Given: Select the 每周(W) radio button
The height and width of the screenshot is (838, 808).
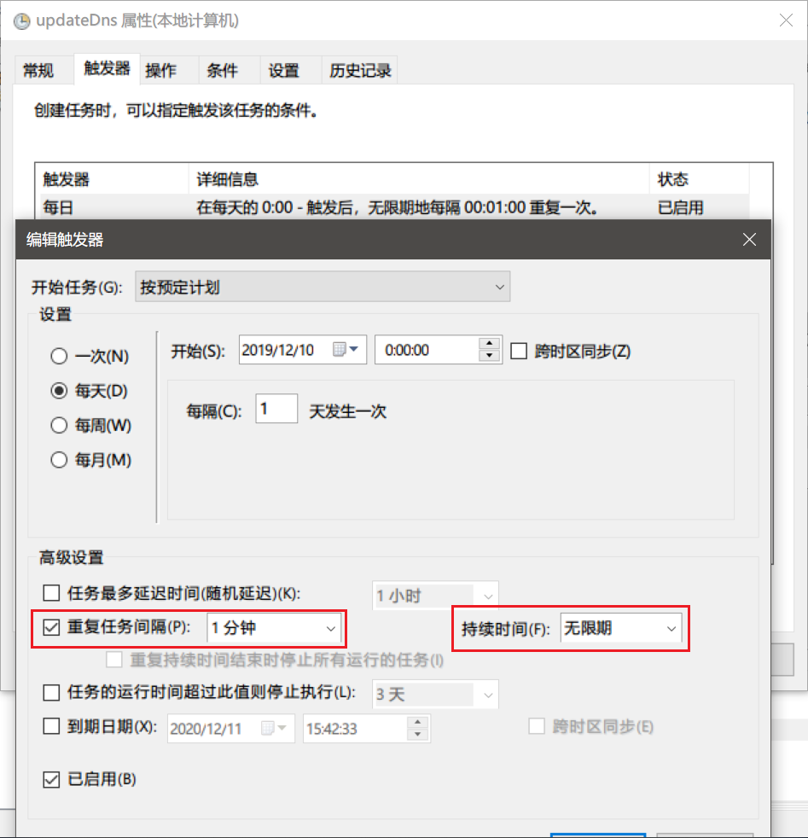Looking at the screenshot, I should coord(58,425).
